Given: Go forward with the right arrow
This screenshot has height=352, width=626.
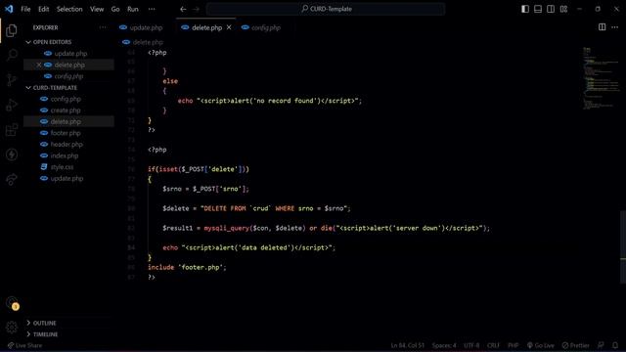Looking at the screenshot, I should [196, 9].
